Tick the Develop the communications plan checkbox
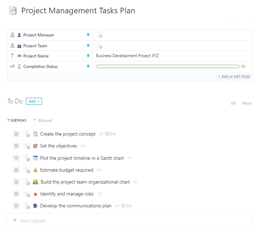 coord(16,206)
